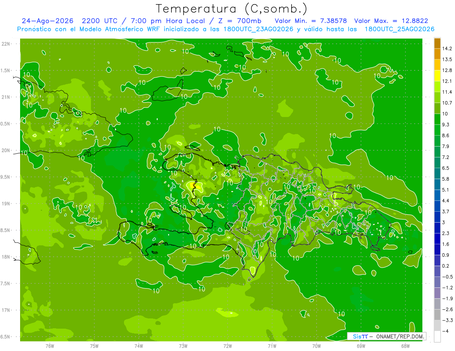Pick the white swatch at colorbar bottom
The image size is (455, 351).
(437, 337)
